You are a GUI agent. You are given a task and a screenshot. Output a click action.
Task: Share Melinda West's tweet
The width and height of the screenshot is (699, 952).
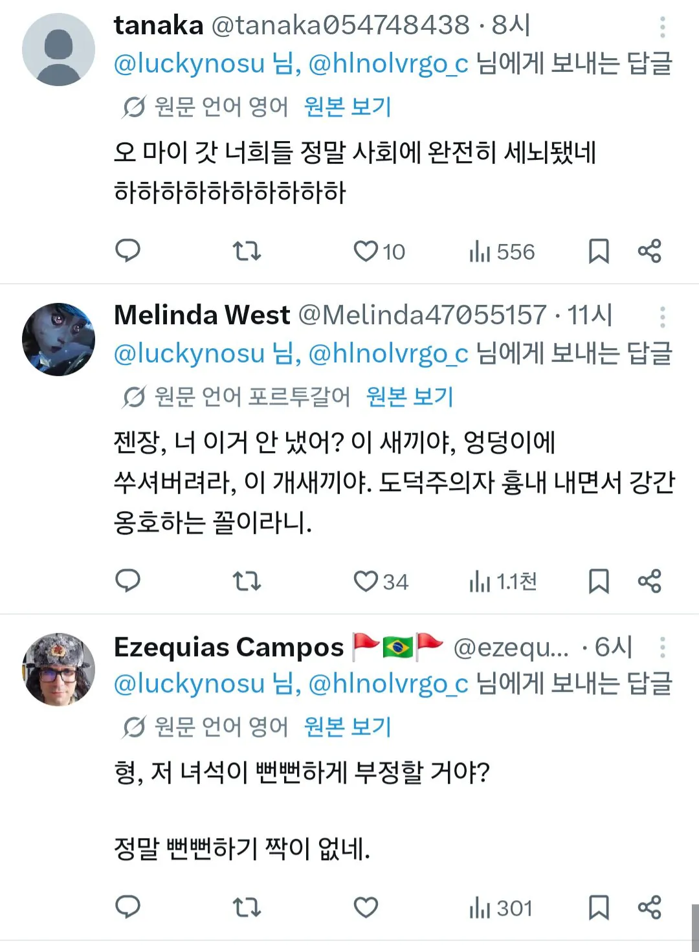pos(649,581)
